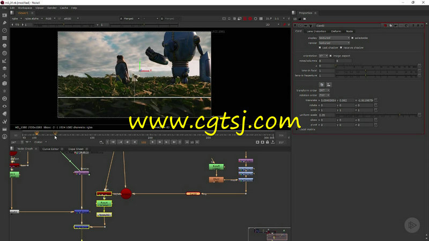The height and width of the screenshot is (241, 429).
Task: Click the play backward button
Action: coord(135,142)
